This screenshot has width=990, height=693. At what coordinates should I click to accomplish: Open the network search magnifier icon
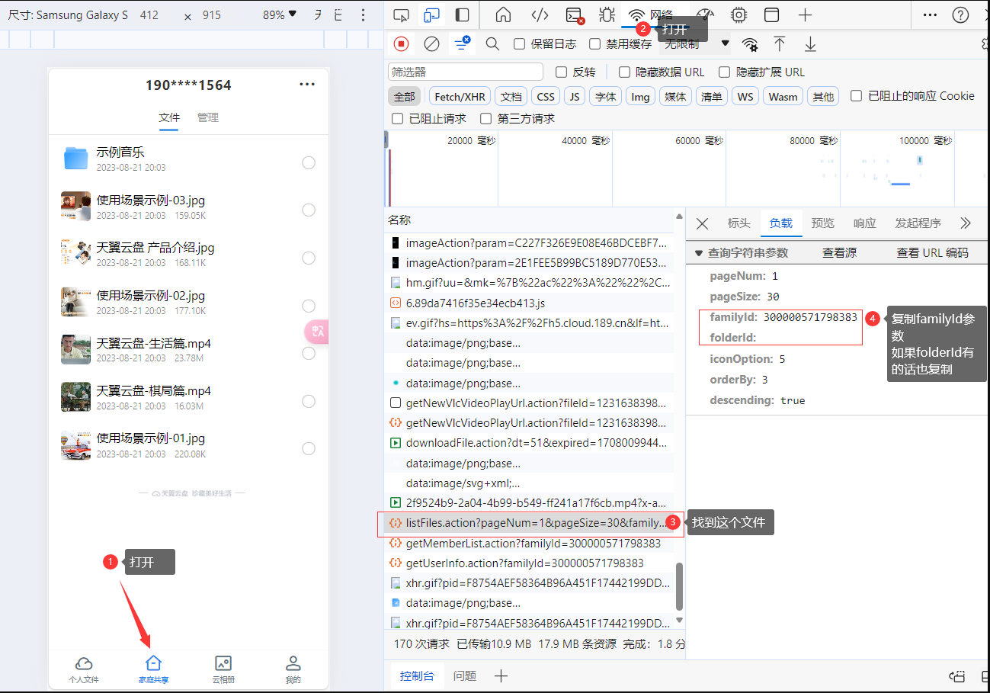(x=492, y=44)
